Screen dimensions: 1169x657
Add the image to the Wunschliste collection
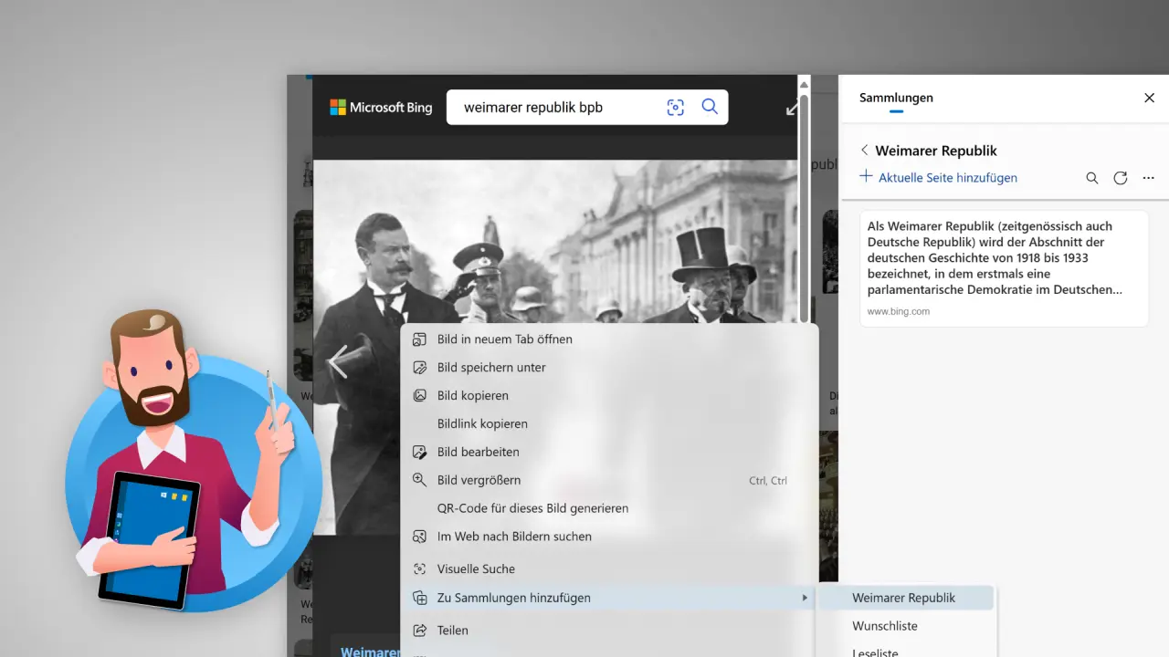[x=884, y=626]
